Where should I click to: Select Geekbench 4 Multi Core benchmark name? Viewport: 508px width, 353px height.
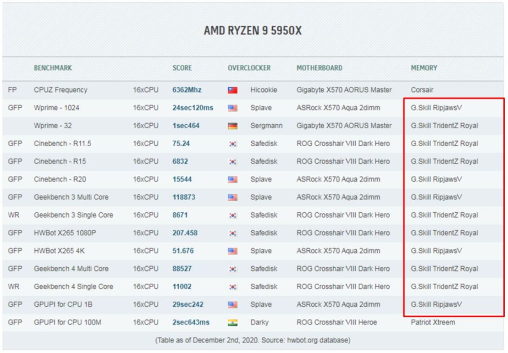pos(71,269)
